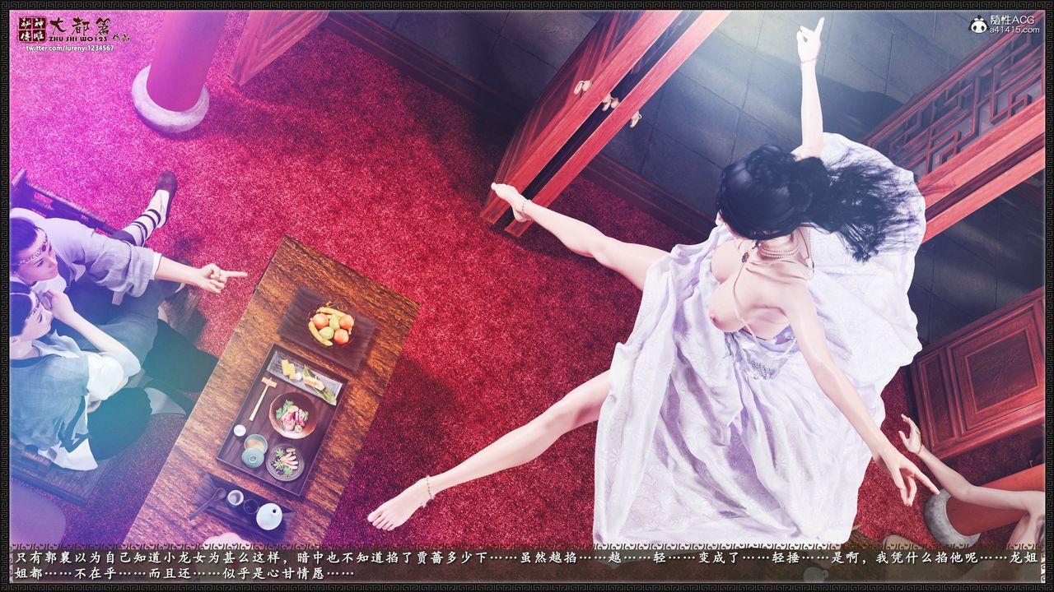
Task: Open the twitter.com/lurenyi1234567 link
Action: [x=69, y=48]
